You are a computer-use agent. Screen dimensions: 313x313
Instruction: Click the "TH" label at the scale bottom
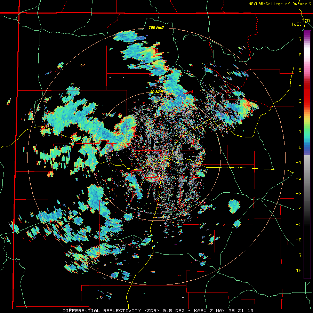pos(299,271)
